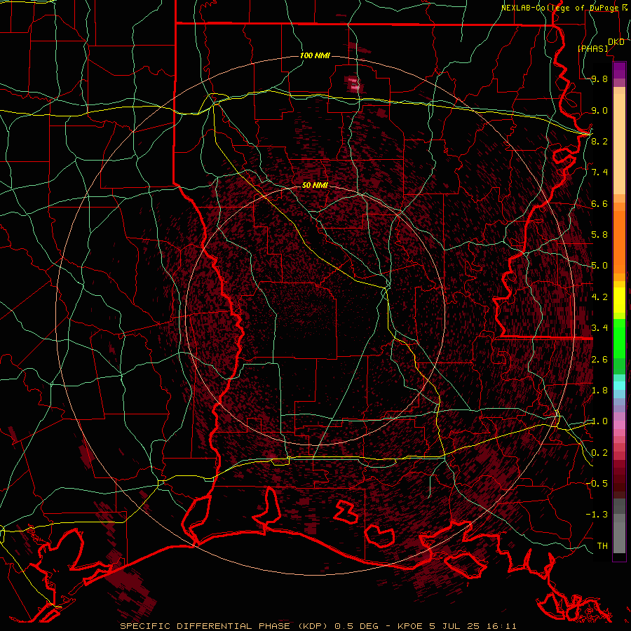This screenshot has height=631, width=631.
Task: Click the 5.0 scale label
Action: pos(599,266)
